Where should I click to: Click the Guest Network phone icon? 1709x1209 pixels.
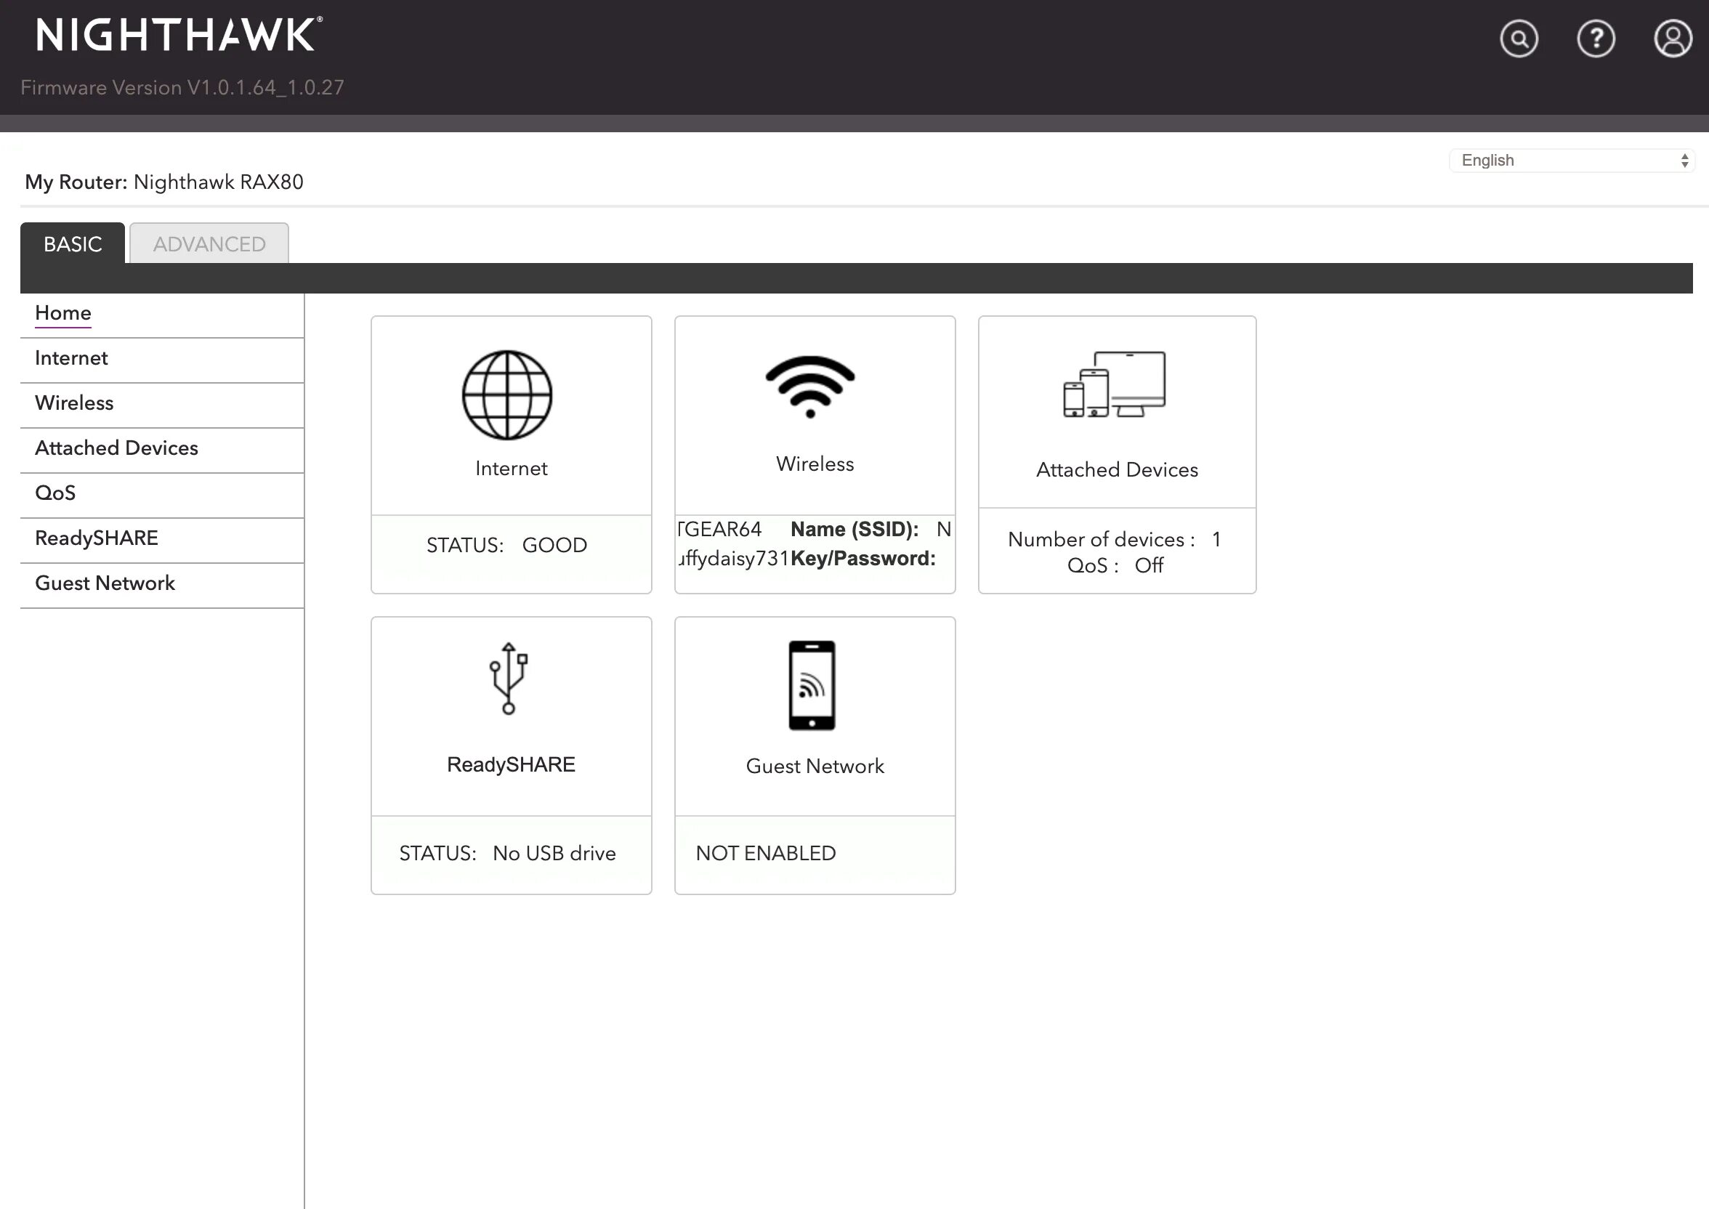tap(812, 685)
